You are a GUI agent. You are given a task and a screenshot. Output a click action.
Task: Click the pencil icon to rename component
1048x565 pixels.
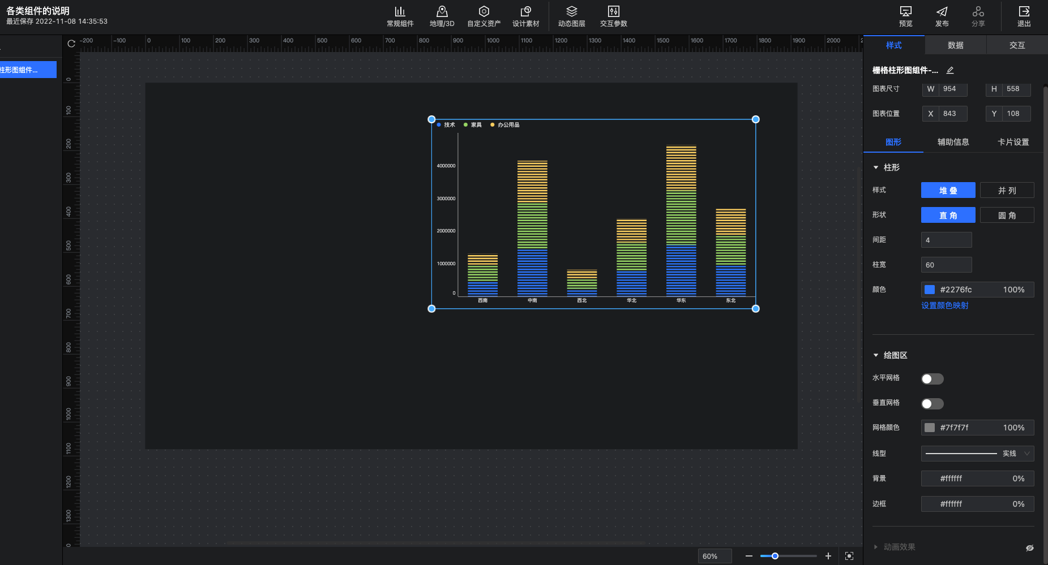pos(950,70)
